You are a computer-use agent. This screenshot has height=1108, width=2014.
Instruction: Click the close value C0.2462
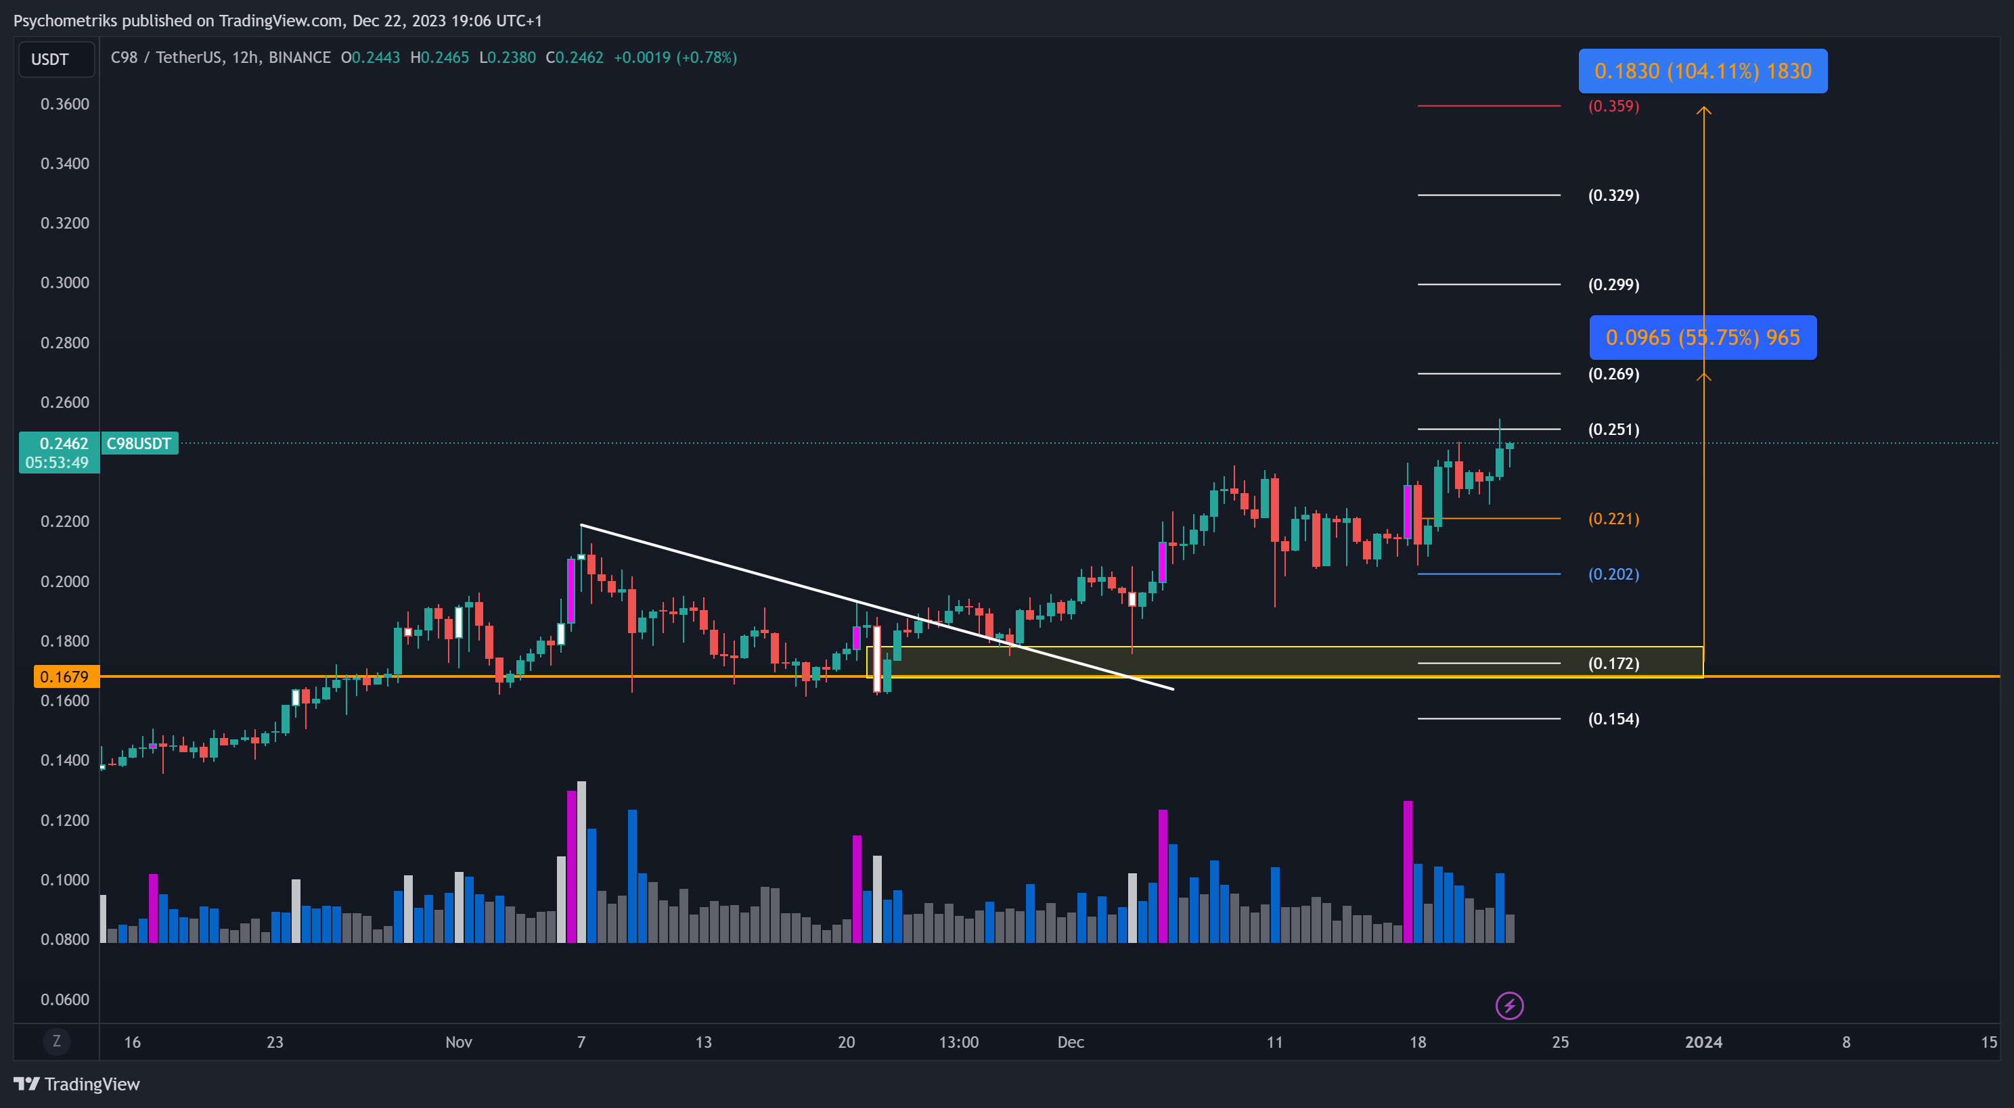point(575,57)
